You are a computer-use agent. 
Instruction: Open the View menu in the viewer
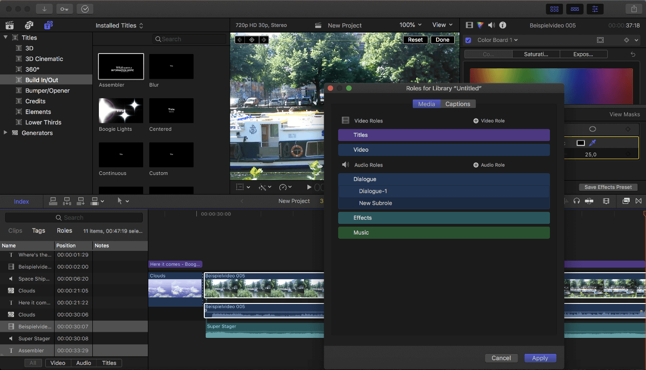coord(441,25)
